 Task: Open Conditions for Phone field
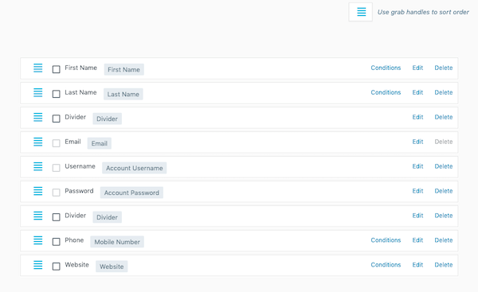tap(386, 240)
